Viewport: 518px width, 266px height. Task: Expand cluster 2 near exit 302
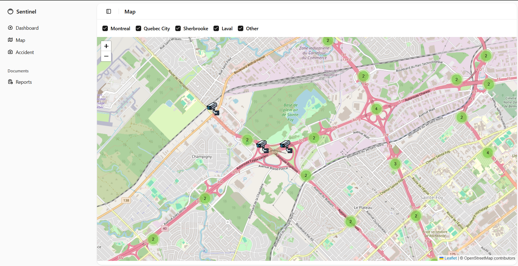(x=153, y=239)
